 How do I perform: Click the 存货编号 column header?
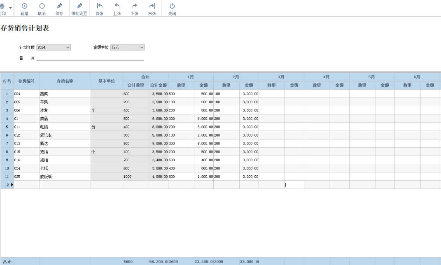(26, 81)
